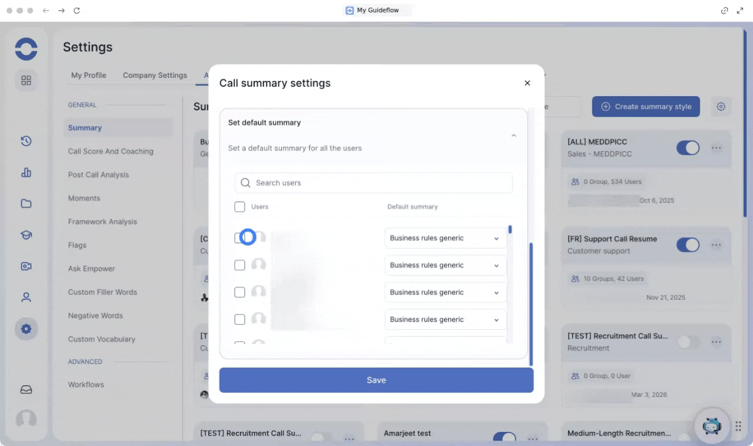Viewport: 753px width, 446px height.
Task: Click the browser reload icon
Action: pyautogui.click(x=77, y=11)
